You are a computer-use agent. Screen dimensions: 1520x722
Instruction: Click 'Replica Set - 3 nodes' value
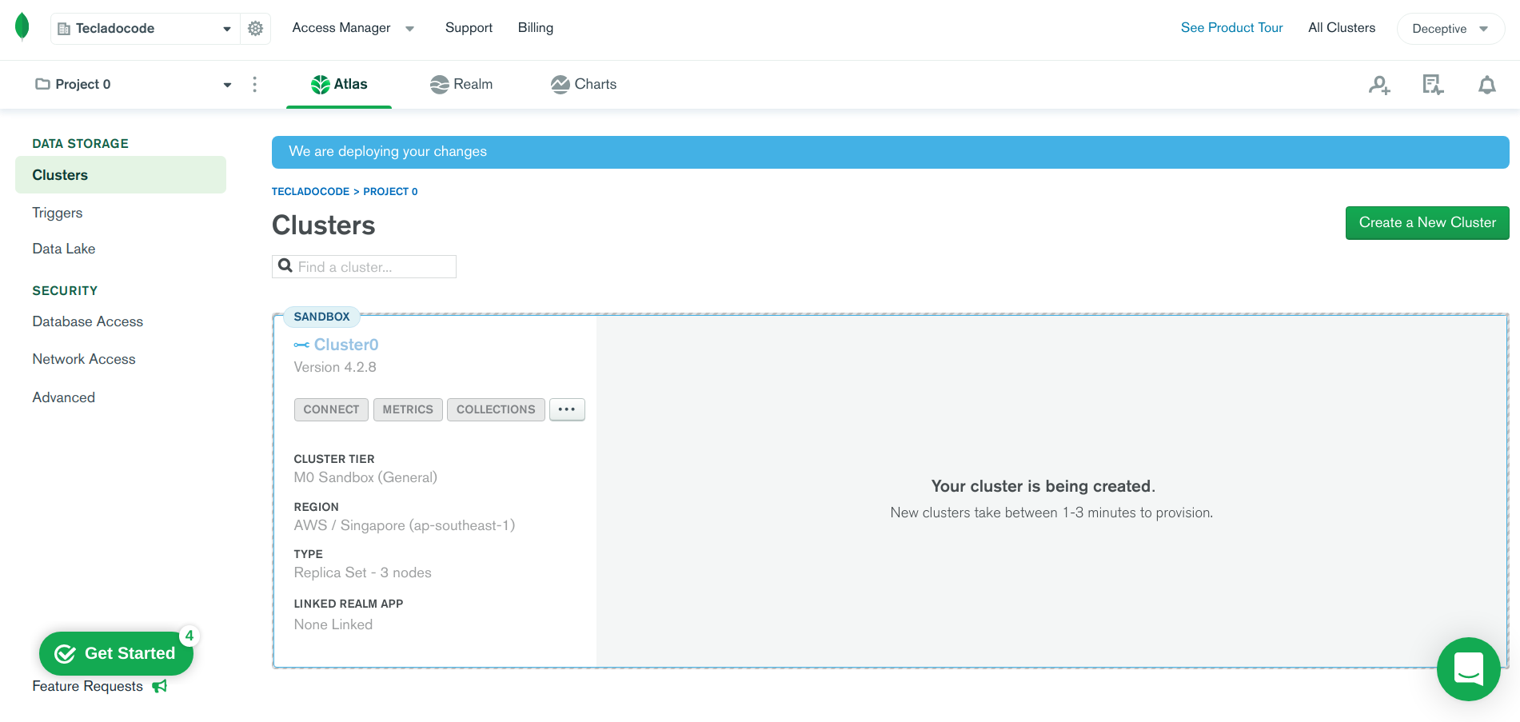362,572
